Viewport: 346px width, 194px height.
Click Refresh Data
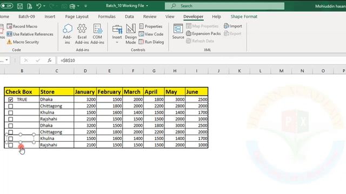(200, 41)
